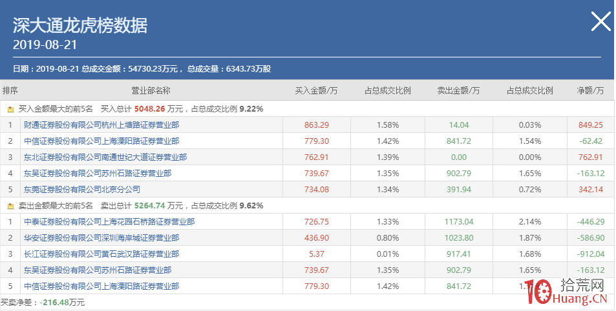Click the icon beside 卖出金额最大的前5名
Viewport: 616px width, 311px height.
[10, 206]
